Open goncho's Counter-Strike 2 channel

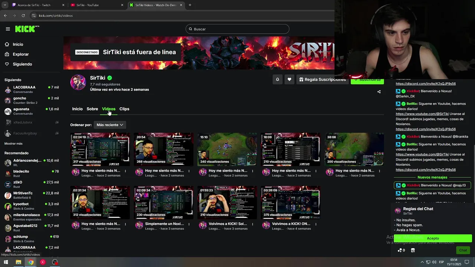[x=31, y=100]
